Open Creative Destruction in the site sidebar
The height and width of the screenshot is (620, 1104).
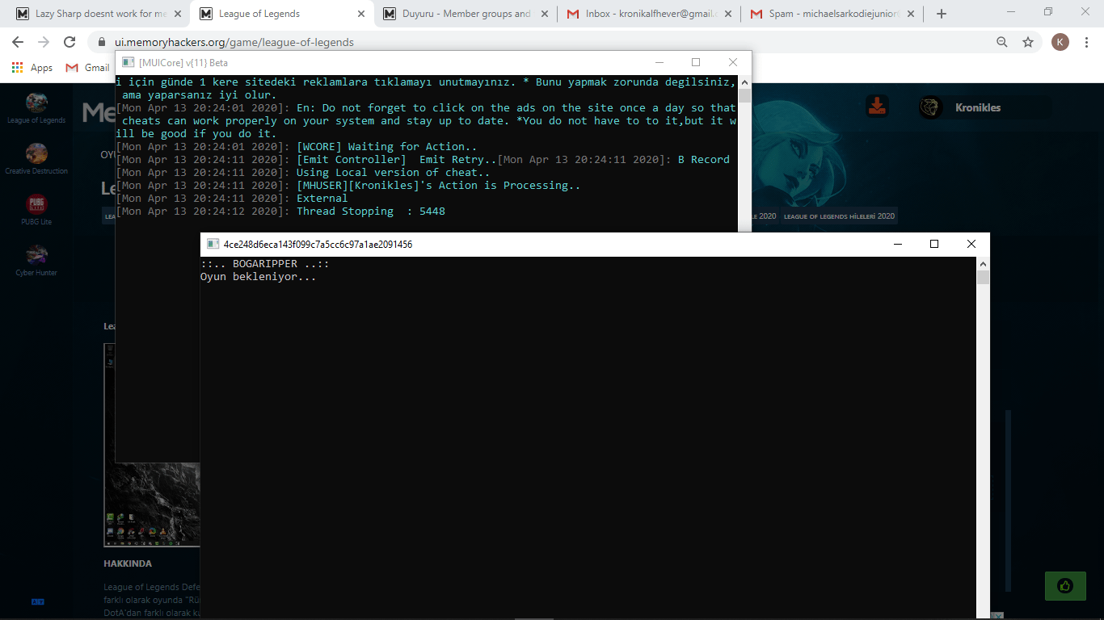coord(36,158)
